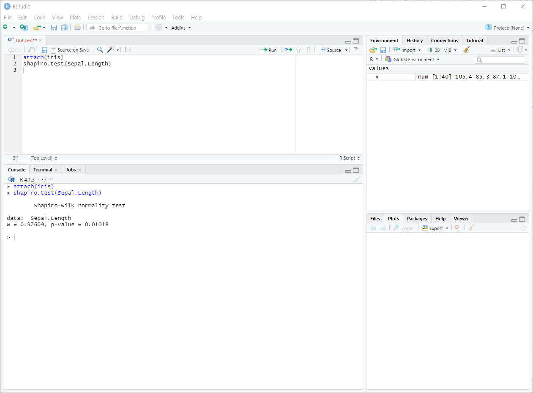
Task: Open List view mode dropdown
Action: (x=500, y=50)
